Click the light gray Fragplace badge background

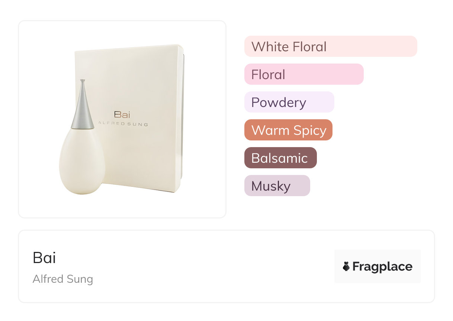(x=377, y=255)
